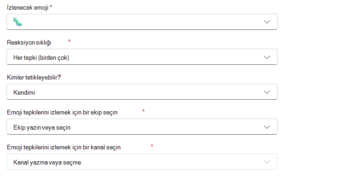Click the required asterisk beside ekip seçin
This screenshot has height=176, width=348.
point(143,111)
